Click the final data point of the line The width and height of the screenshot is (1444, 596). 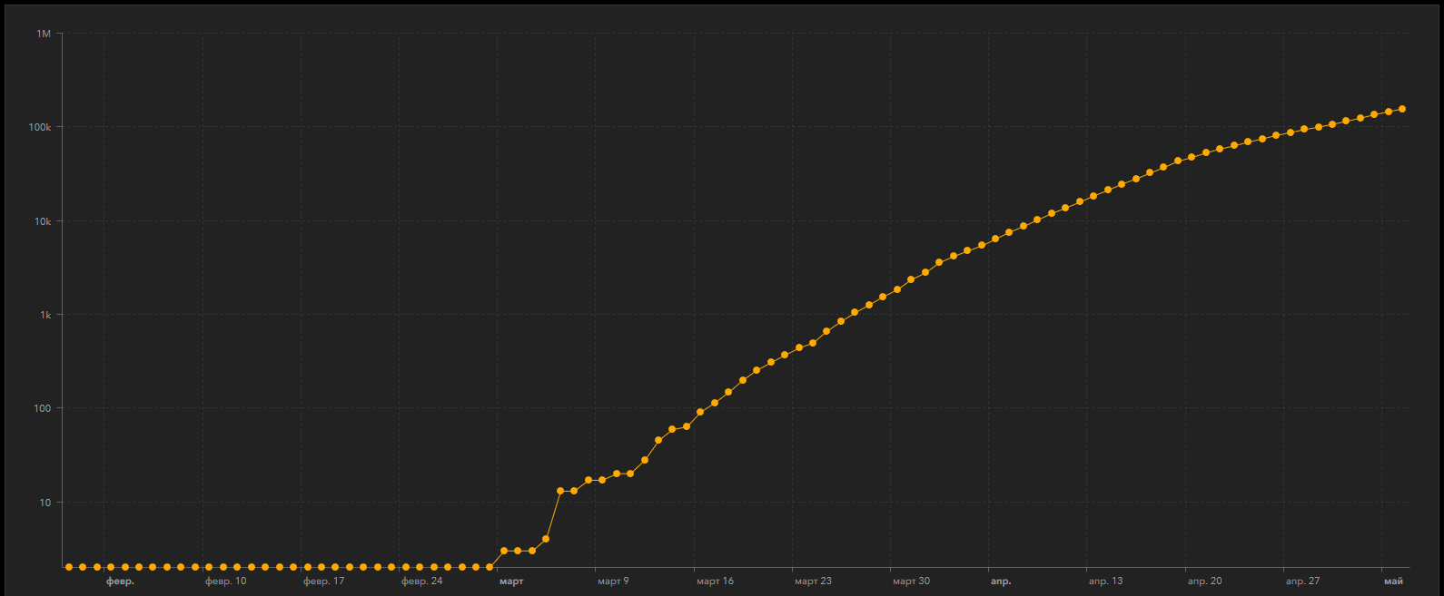(x=1402, y=109)
